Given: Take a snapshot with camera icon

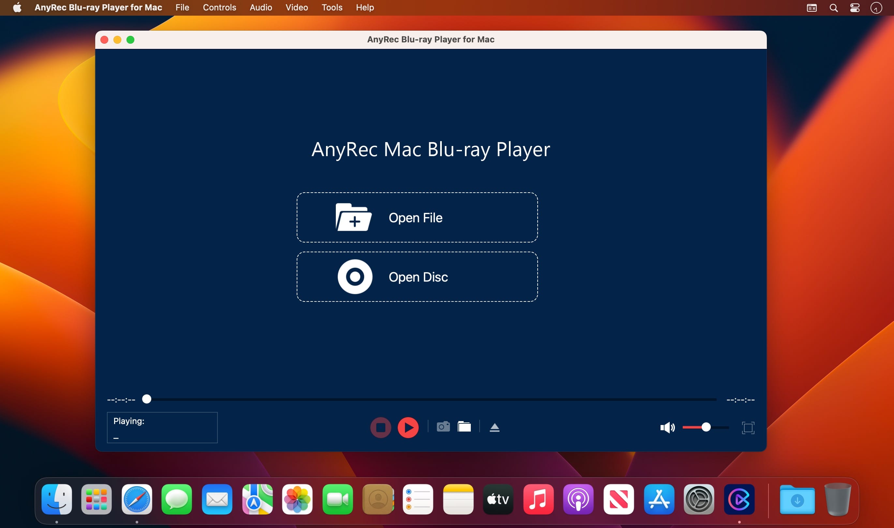Looking at the screenshot, I should click(x=443, y=426).
